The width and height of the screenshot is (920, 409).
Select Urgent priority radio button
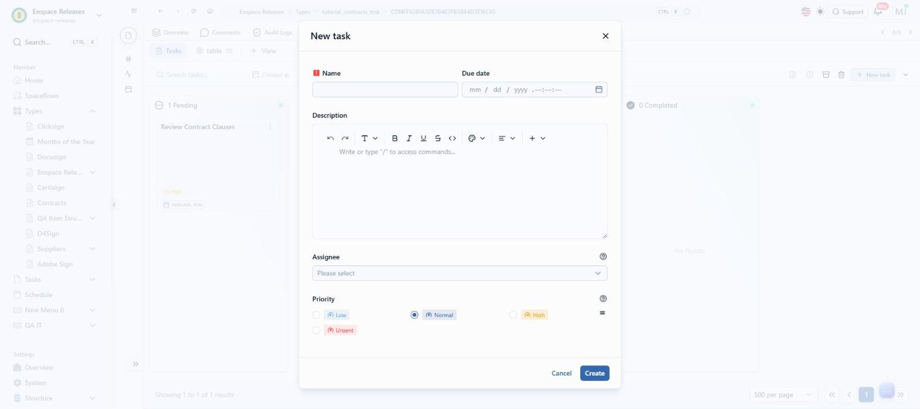(316, 330)
